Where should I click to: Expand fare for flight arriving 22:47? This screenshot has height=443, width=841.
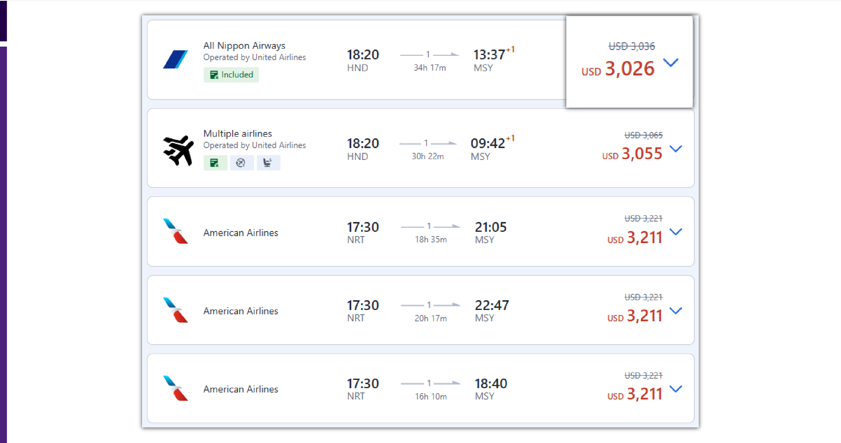[676, 311]
